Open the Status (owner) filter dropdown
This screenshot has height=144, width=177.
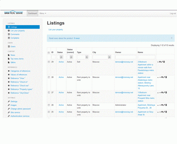70,57
